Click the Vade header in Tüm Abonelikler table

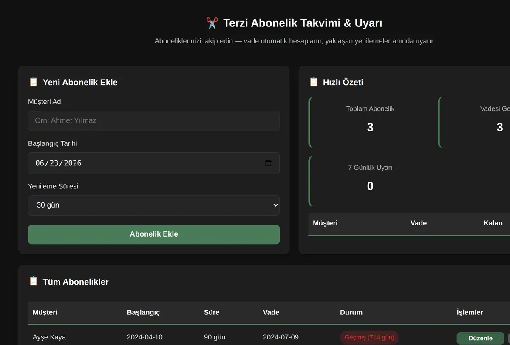[271, 312]
